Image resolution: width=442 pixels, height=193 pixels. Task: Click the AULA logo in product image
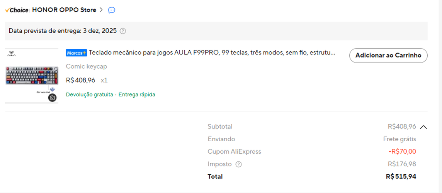point(12,55)
